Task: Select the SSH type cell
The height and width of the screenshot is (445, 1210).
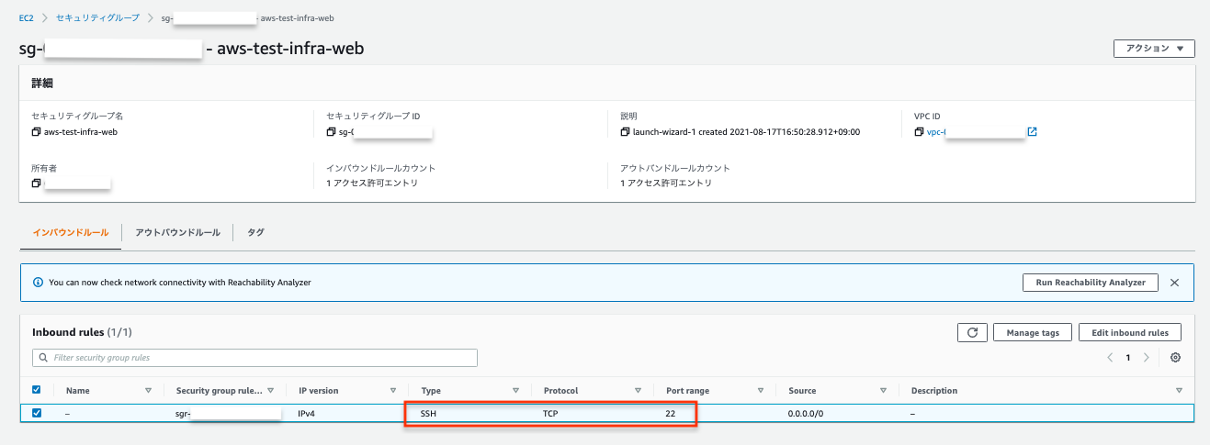Action: tap(429, 415)
